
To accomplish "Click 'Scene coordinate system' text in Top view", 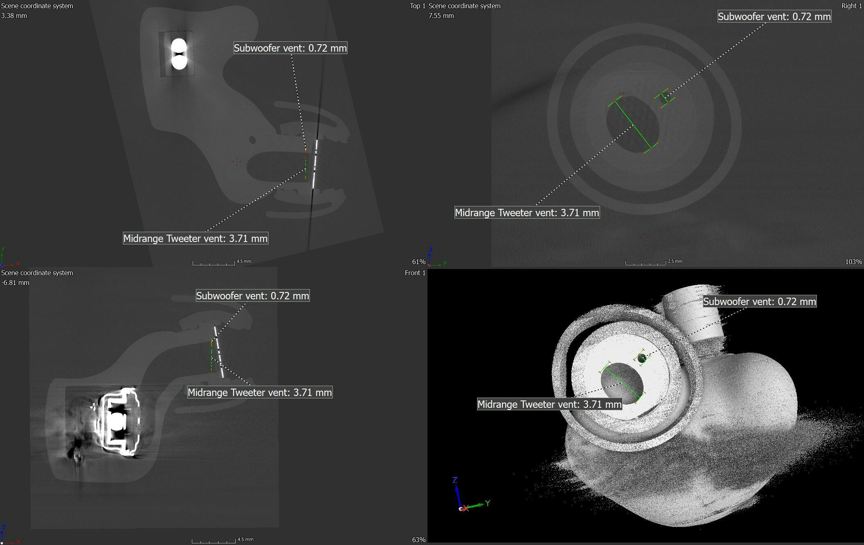I will point(37,6).
